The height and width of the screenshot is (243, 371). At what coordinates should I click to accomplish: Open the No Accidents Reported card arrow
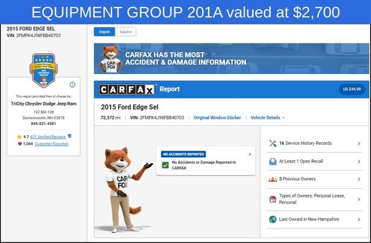[250, 154]
